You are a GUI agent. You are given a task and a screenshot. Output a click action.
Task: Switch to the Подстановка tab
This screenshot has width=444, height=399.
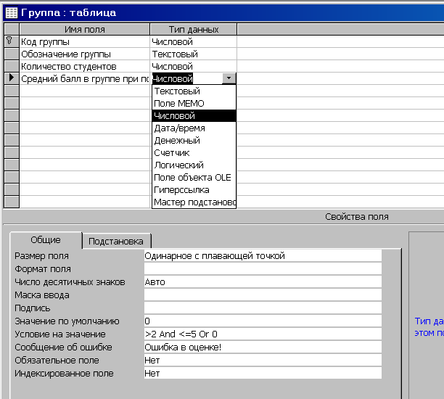[116, 242]
